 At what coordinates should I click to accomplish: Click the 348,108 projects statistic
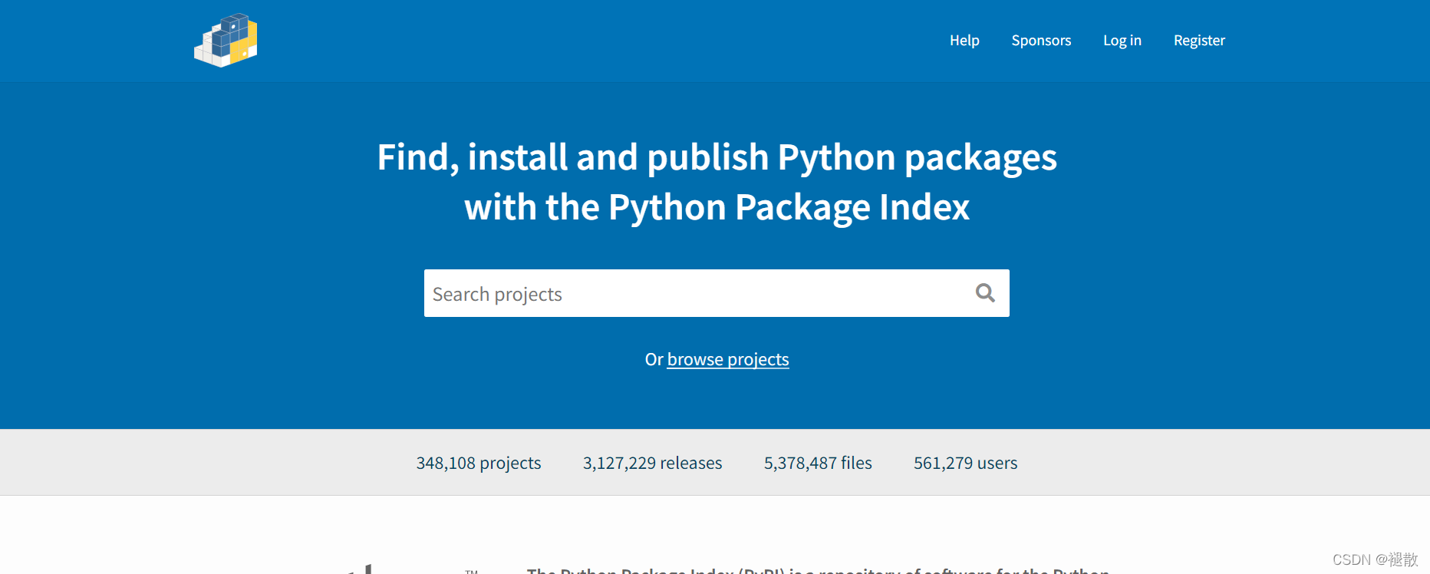point(479,463)
